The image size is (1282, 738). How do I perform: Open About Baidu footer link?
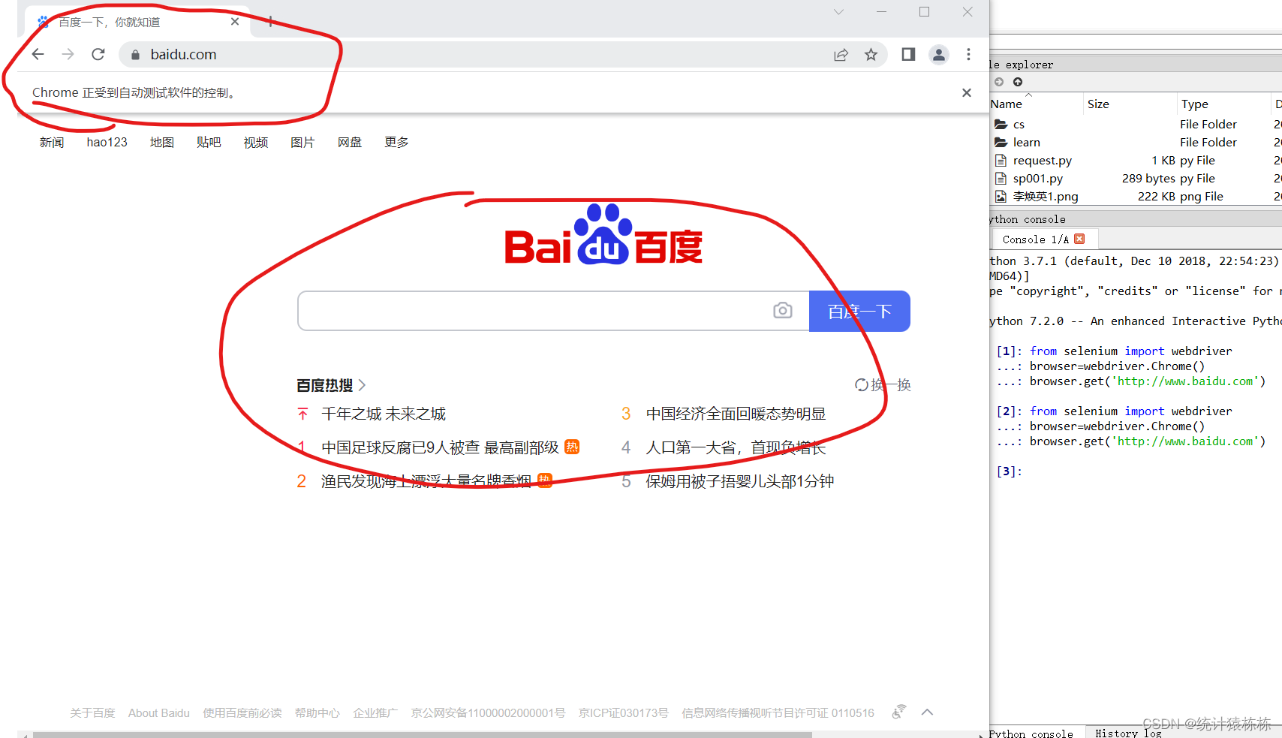(159, 712)
